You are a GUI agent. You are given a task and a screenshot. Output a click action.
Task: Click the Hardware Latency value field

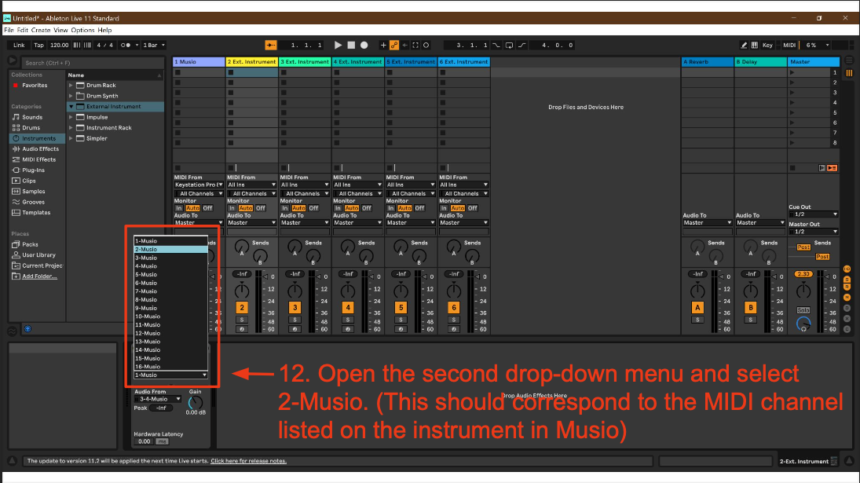tap(145, 441)
